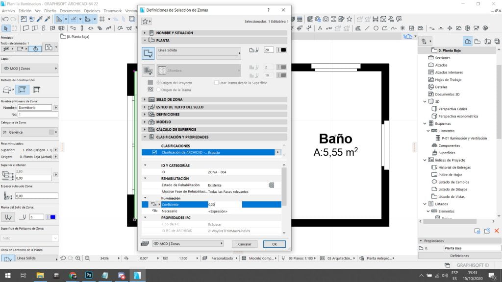Image resolution: width=502 pixels, height=282 pixels.
Task: Click the Photoshop icon in taskbar
Action: [x=89, y=275]
